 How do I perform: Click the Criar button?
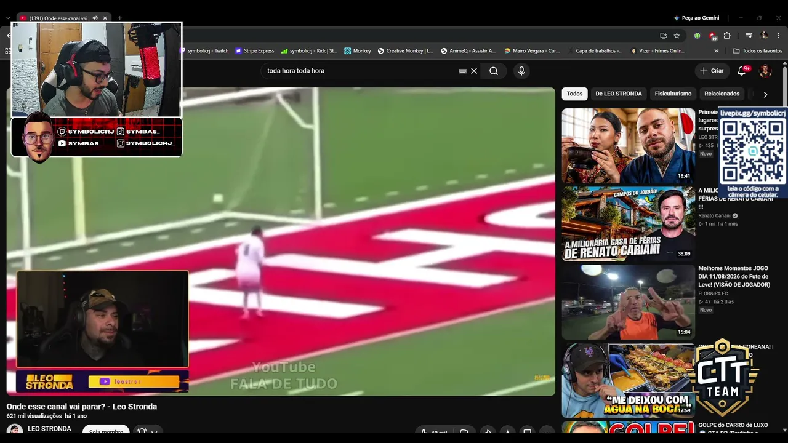point(712,71)
